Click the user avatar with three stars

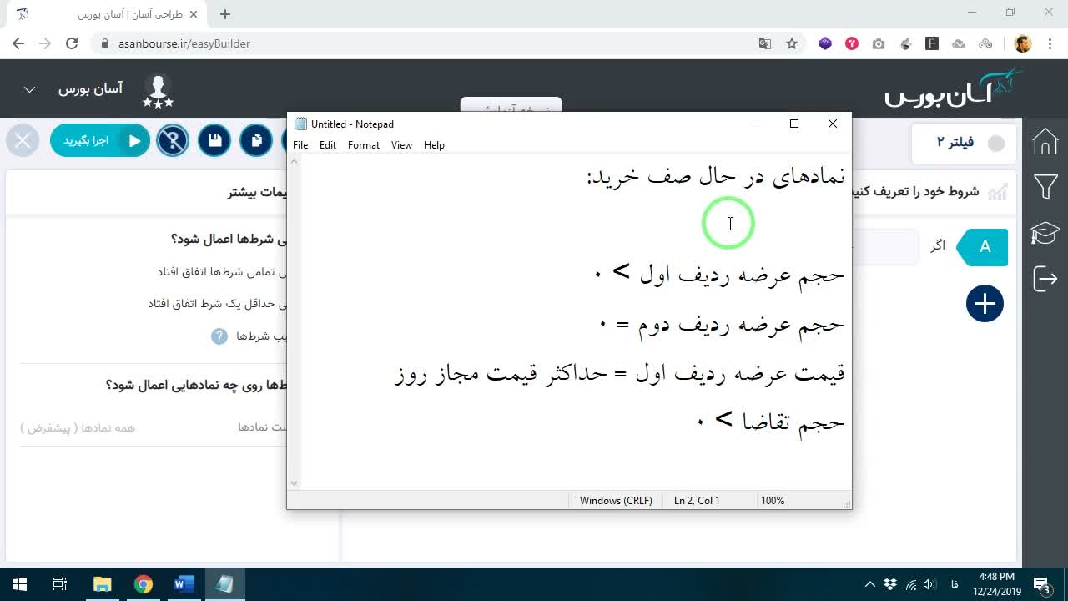point(158,90)
